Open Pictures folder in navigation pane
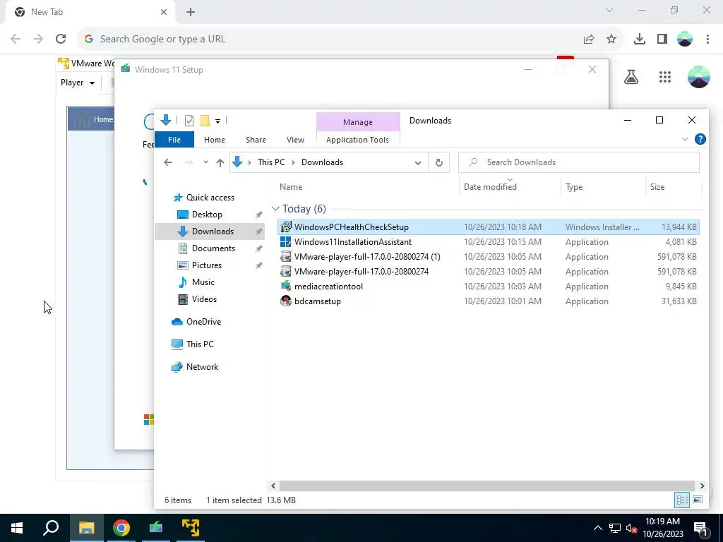723x542 pixels. [x=200, y=265]
